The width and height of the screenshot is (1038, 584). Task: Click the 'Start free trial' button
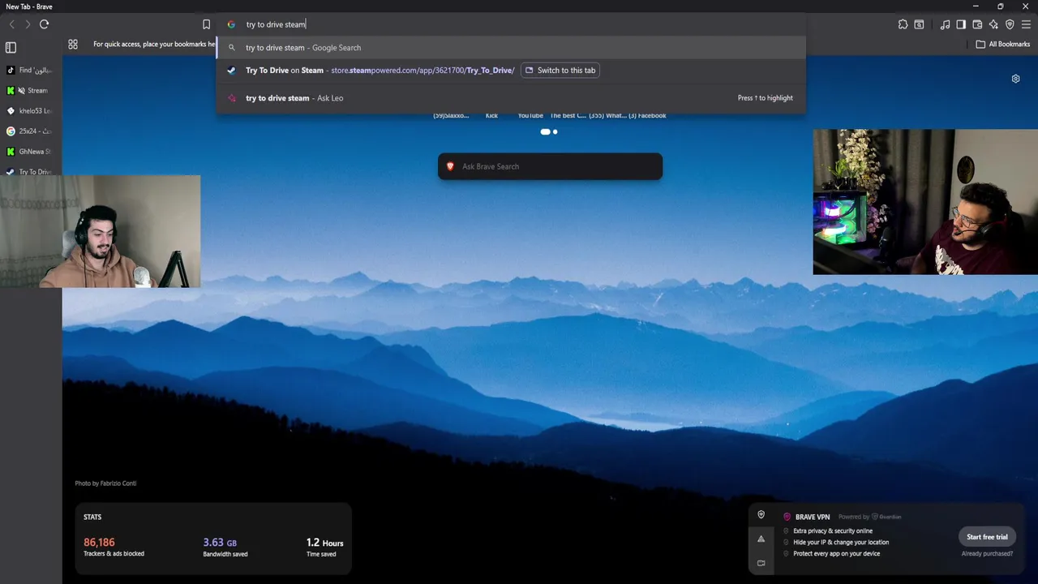click(987, 537)
